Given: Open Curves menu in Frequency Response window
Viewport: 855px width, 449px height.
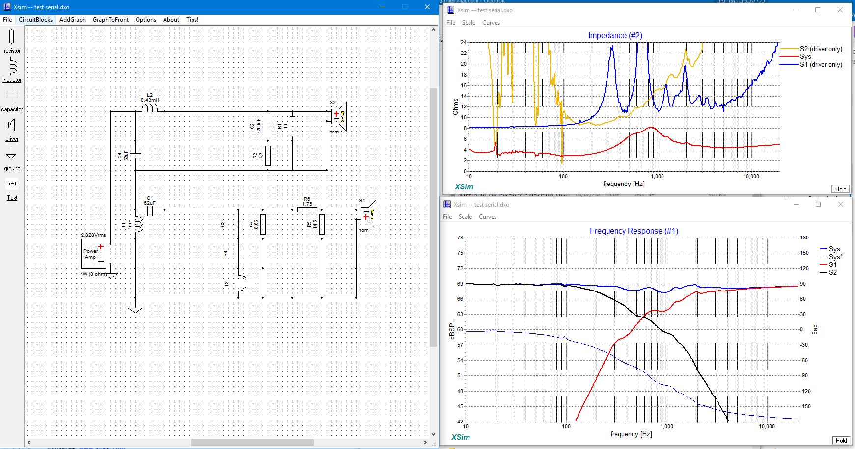Looking at the screenshot, I should pyautogui.click(x=488, y=217).
